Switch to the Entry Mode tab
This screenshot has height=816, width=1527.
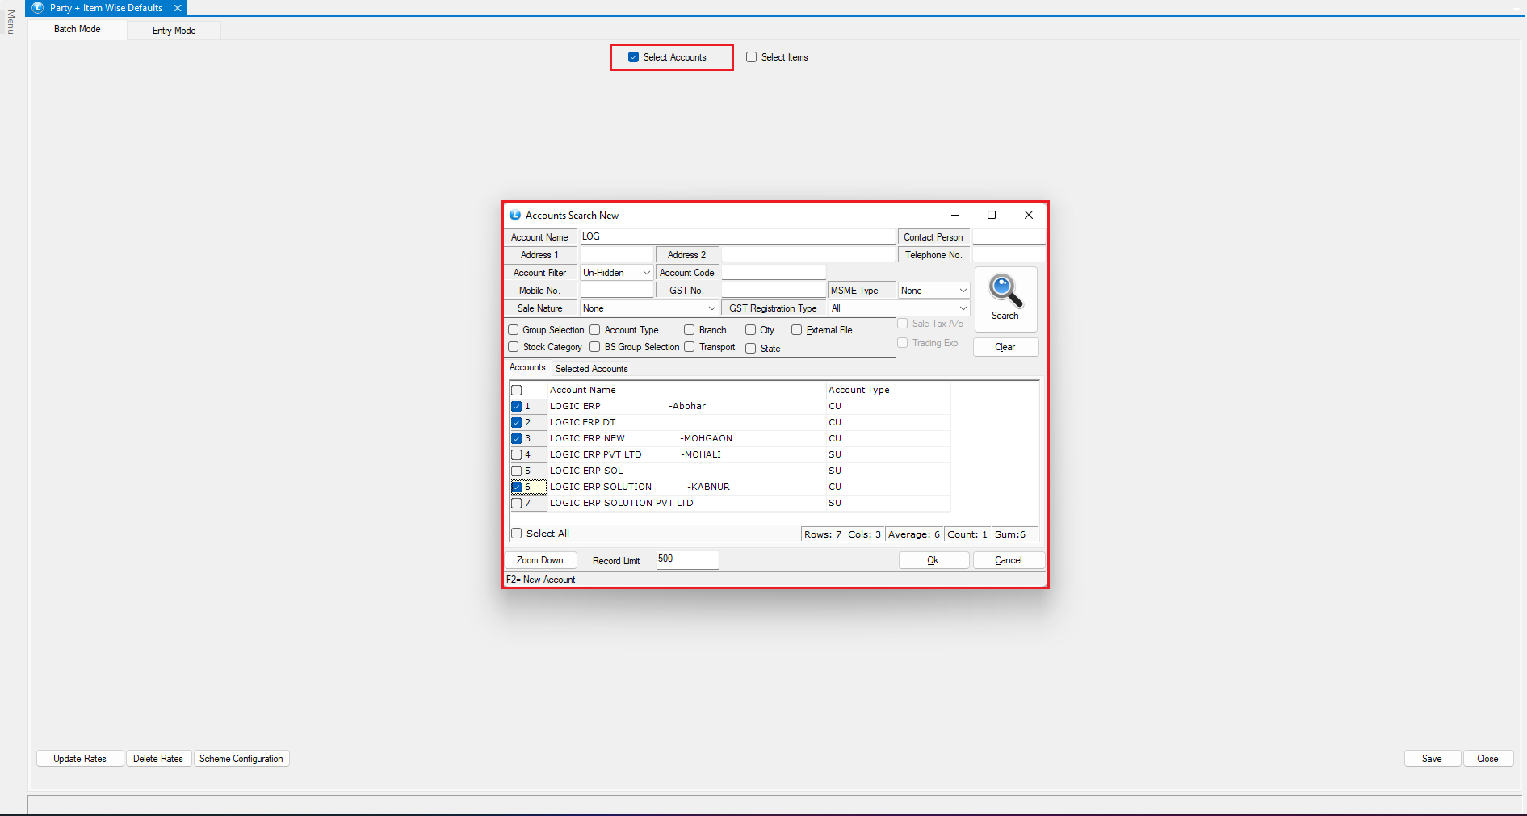point(174,31)
